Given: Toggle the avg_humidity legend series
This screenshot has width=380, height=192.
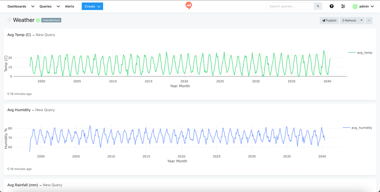Looking at the screenshot, I should [x=357, y=128].
